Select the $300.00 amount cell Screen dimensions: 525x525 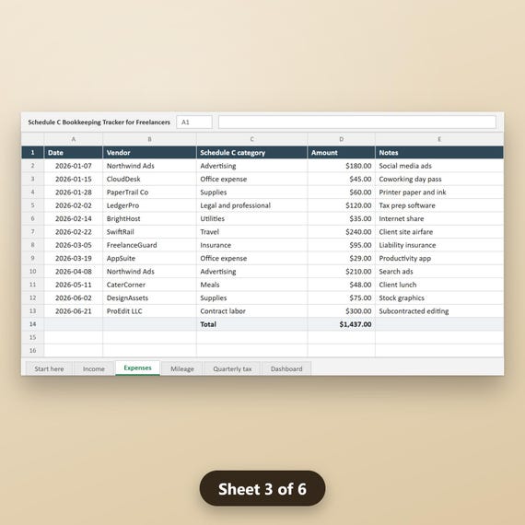pos(341,311)
